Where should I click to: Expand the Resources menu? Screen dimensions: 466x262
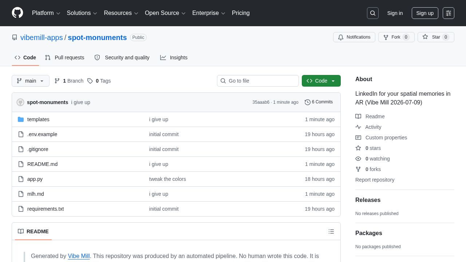click(x=121, y=13)
